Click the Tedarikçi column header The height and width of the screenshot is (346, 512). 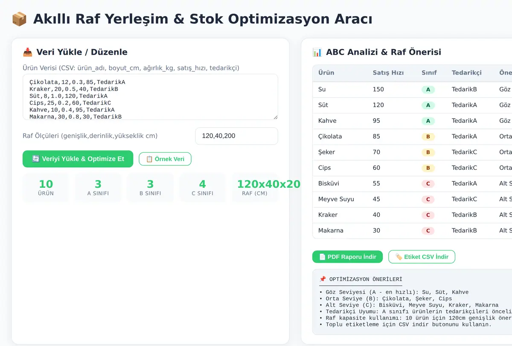[466, 73]
